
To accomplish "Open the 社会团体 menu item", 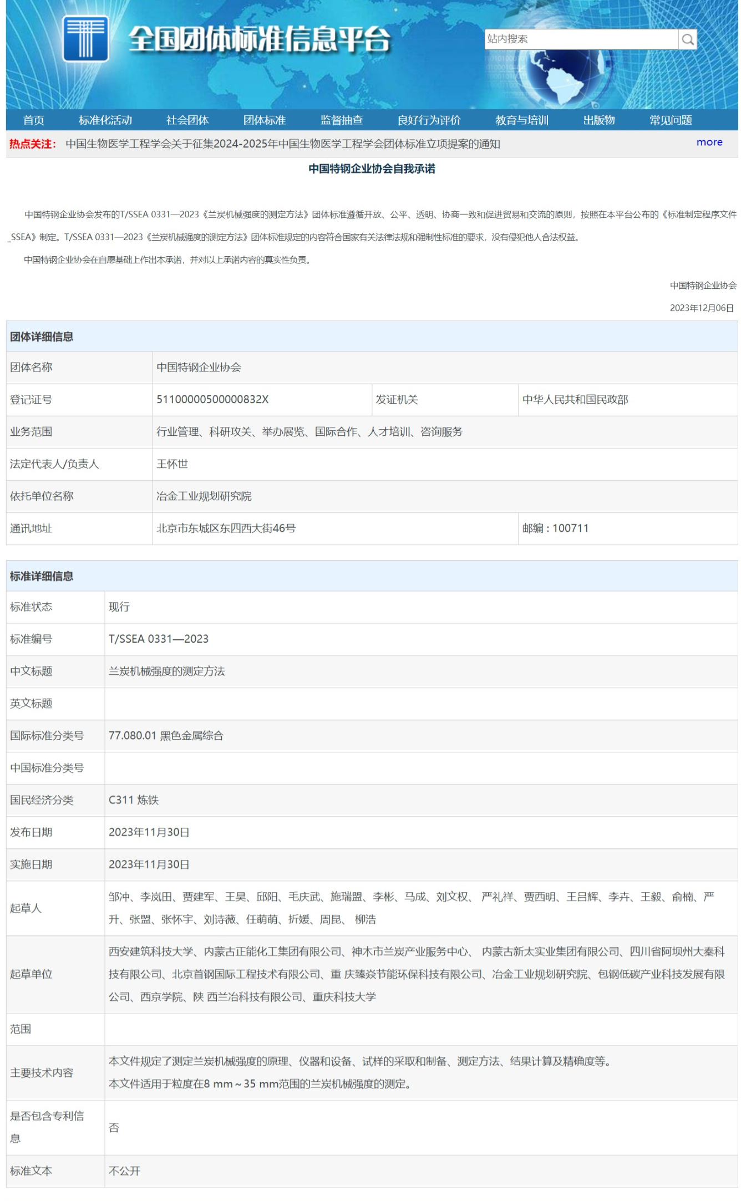I will click(x=187, y=120).
